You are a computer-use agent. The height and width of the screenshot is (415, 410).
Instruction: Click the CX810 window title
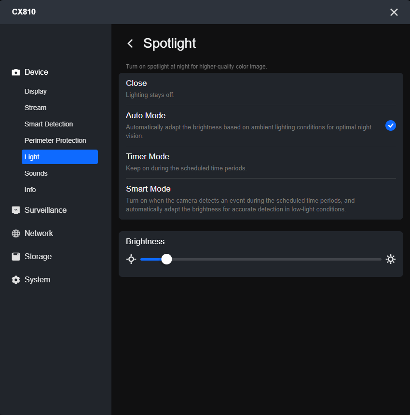[24, 12]
